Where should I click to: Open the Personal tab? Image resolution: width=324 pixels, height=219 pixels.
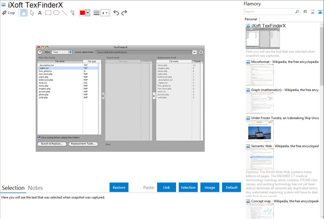tap(251, 19)
